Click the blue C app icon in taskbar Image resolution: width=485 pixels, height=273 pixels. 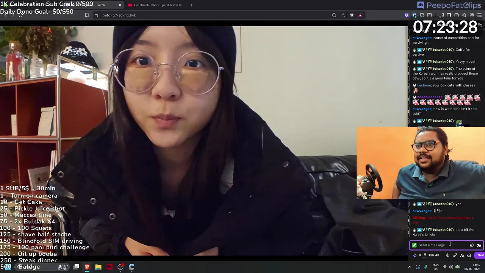(x=131, y=267)
